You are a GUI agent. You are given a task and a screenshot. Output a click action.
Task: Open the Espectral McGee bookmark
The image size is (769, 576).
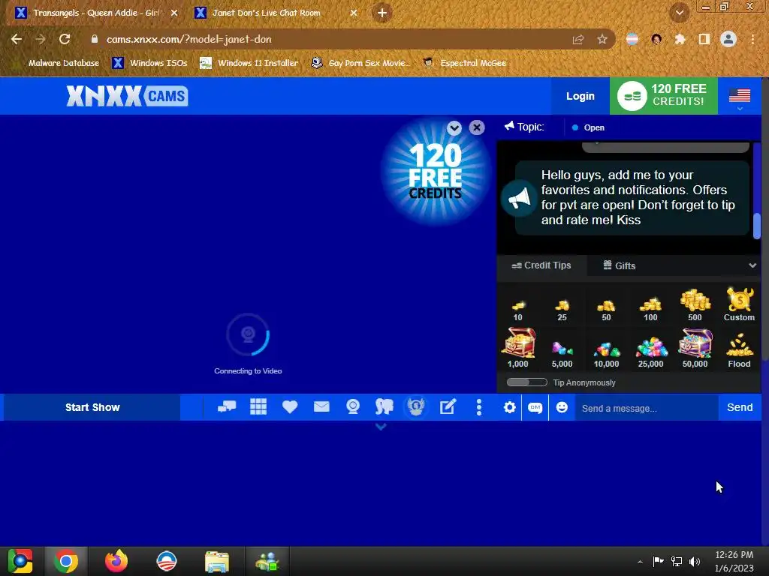pos(464,63)
